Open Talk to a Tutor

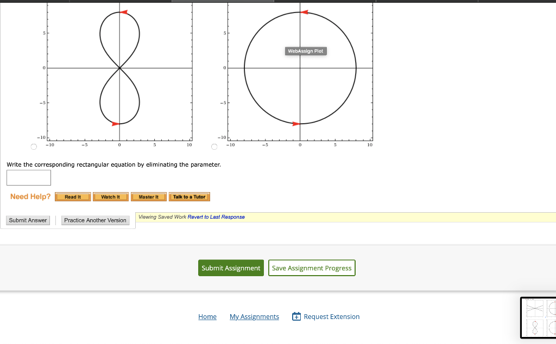(x=189, y=196)
